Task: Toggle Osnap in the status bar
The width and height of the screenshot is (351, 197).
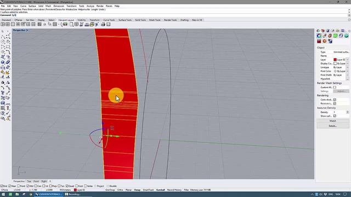Action: point(137,190)
